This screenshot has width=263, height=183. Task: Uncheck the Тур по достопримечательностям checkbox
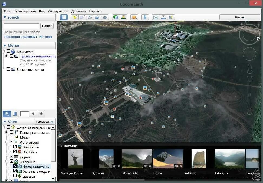click(12, 56)
